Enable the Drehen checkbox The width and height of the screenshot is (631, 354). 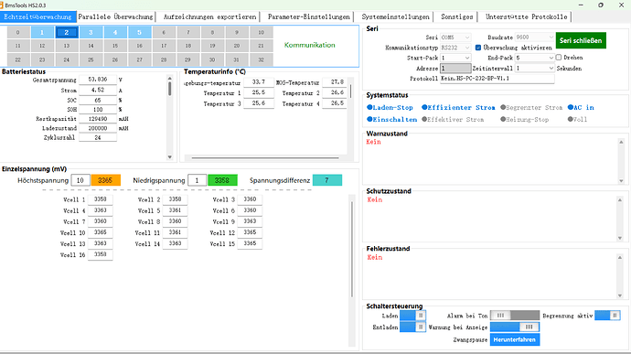[559, 58]
